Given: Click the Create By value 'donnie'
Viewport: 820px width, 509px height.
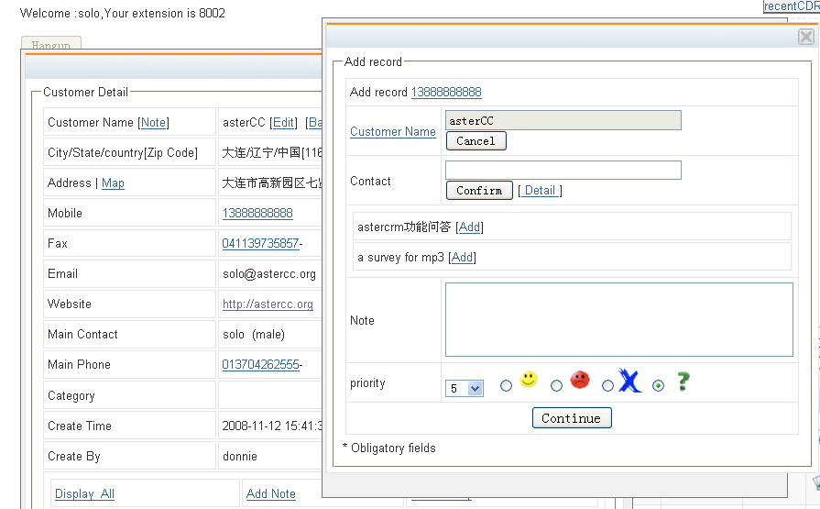Looking at the screenshot, I should 239,457.
